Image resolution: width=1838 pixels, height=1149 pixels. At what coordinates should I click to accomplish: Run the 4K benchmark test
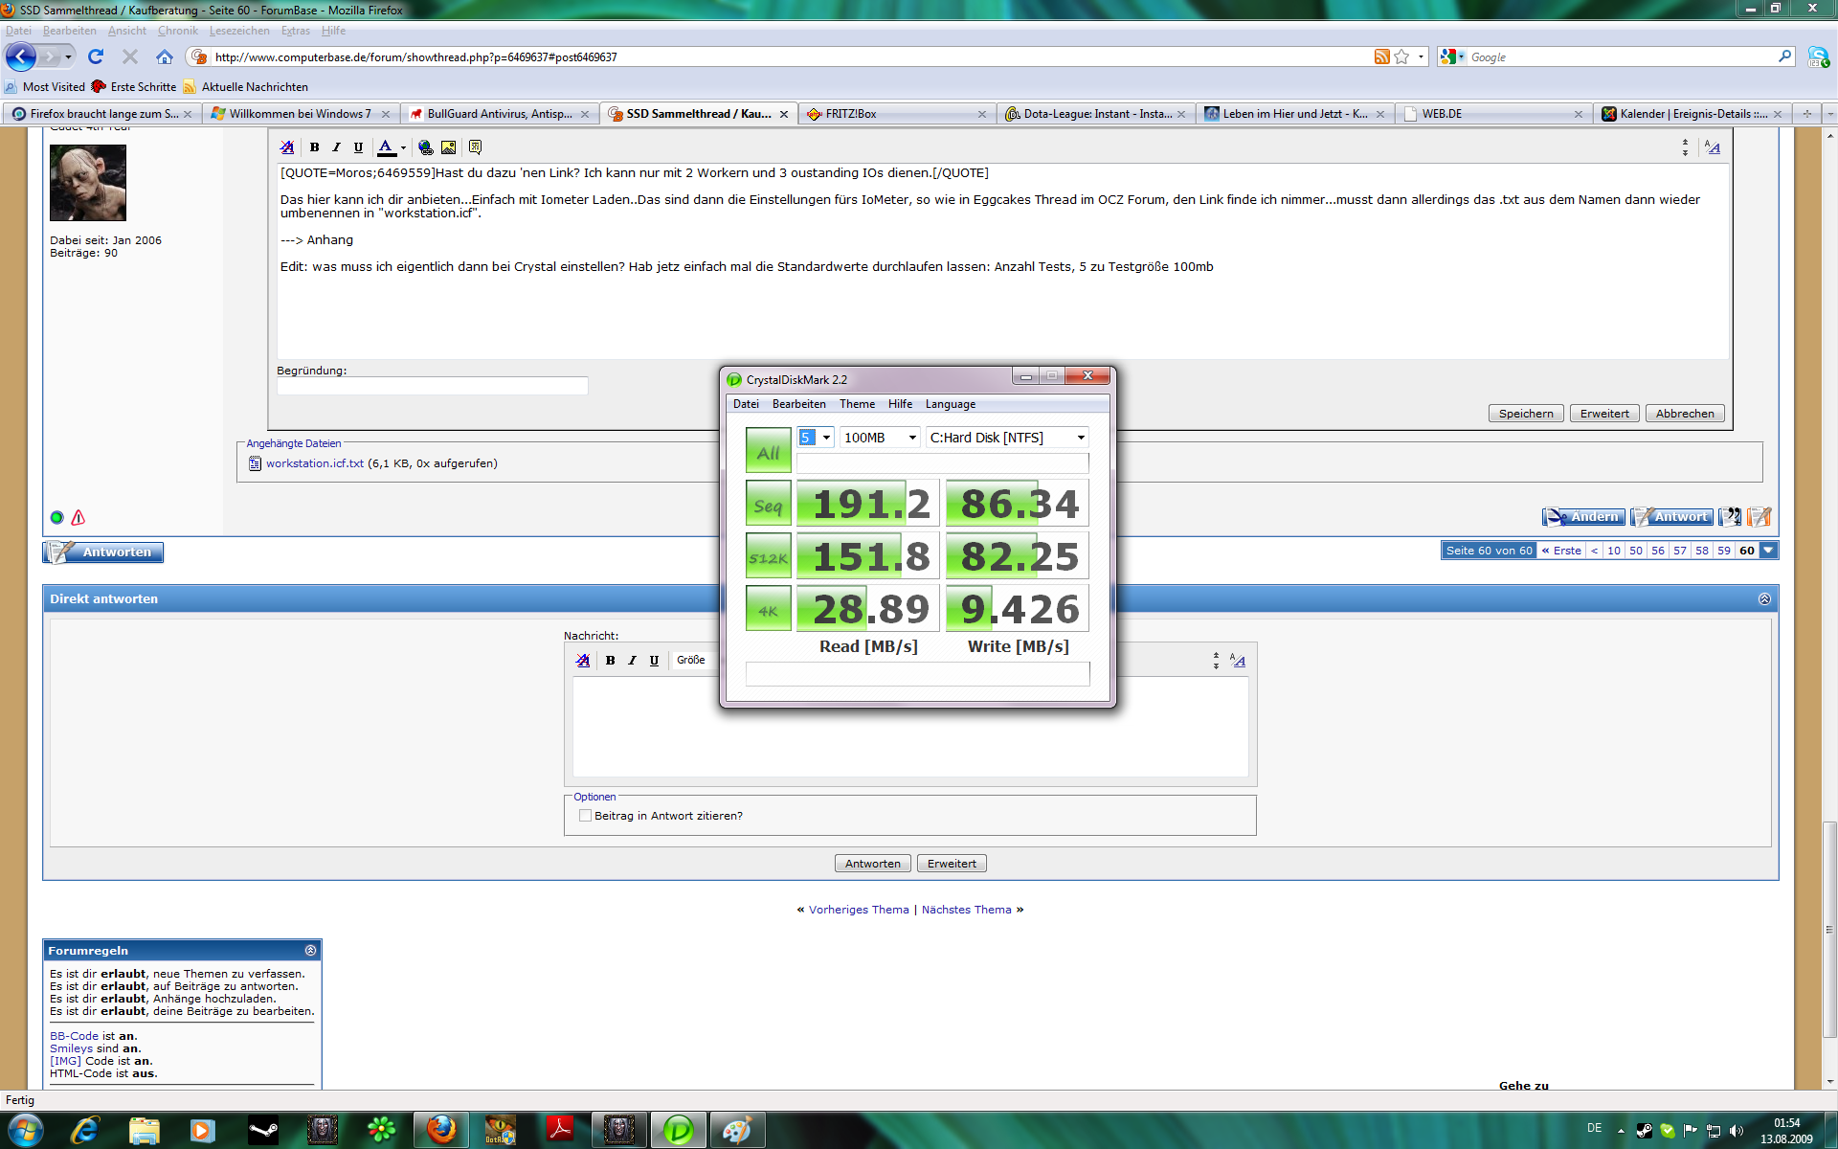tap(768, 610)
